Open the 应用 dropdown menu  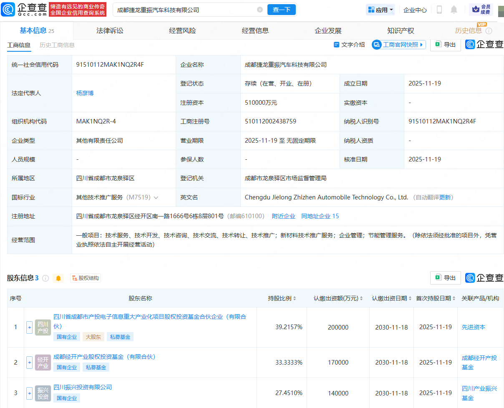click(x=381, y=10)
